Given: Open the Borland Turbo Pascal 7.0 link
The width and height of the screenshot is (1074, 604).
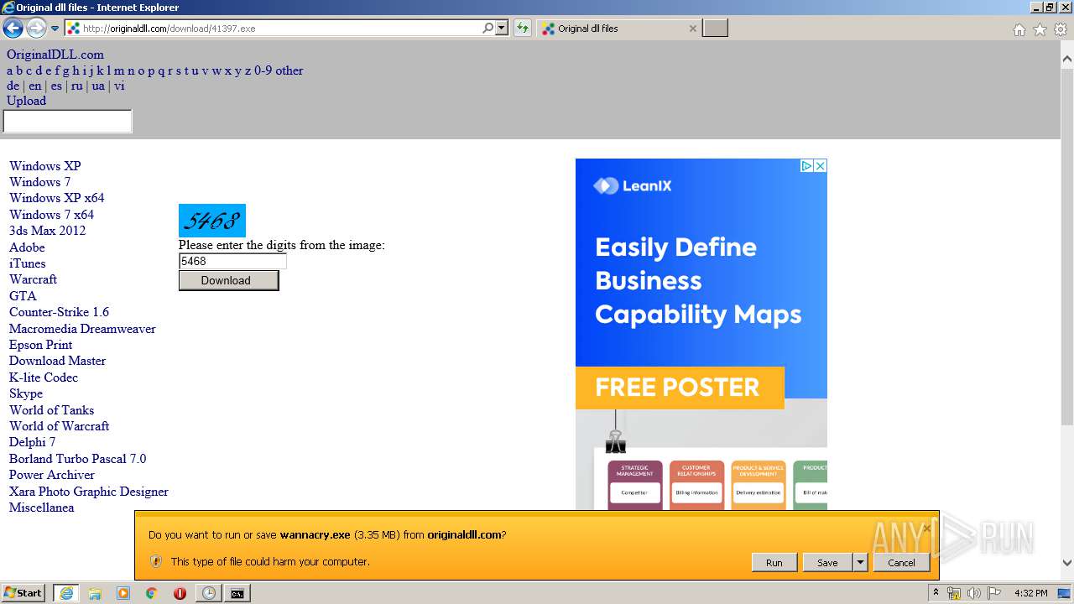Looking at the screenshot, I should (x=77, y=459).
